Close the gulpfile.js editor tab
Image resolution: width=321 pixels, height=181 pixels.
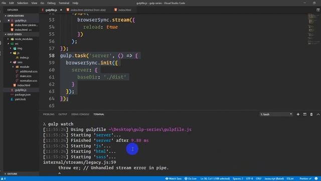pos(61,10)
